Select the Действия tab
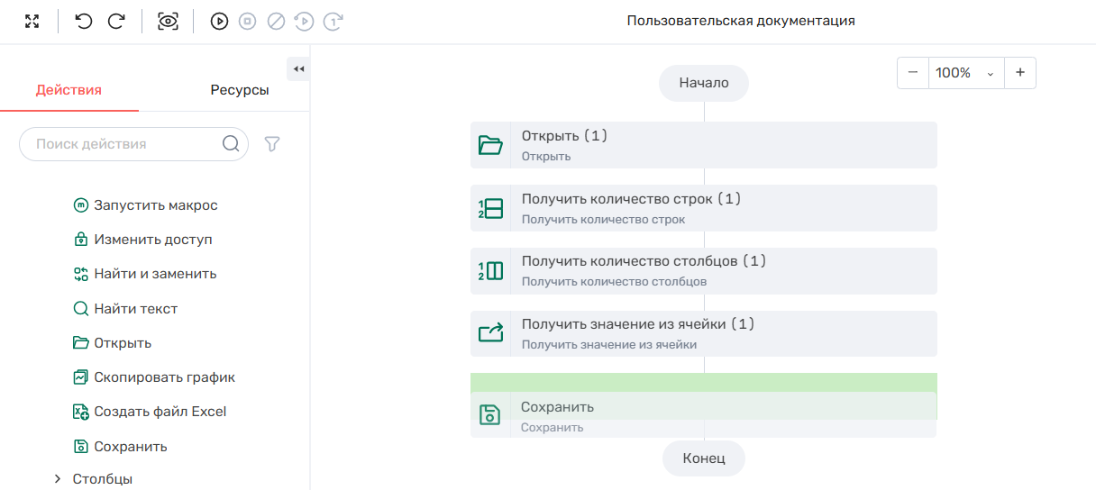 click(x=68, y=90)
